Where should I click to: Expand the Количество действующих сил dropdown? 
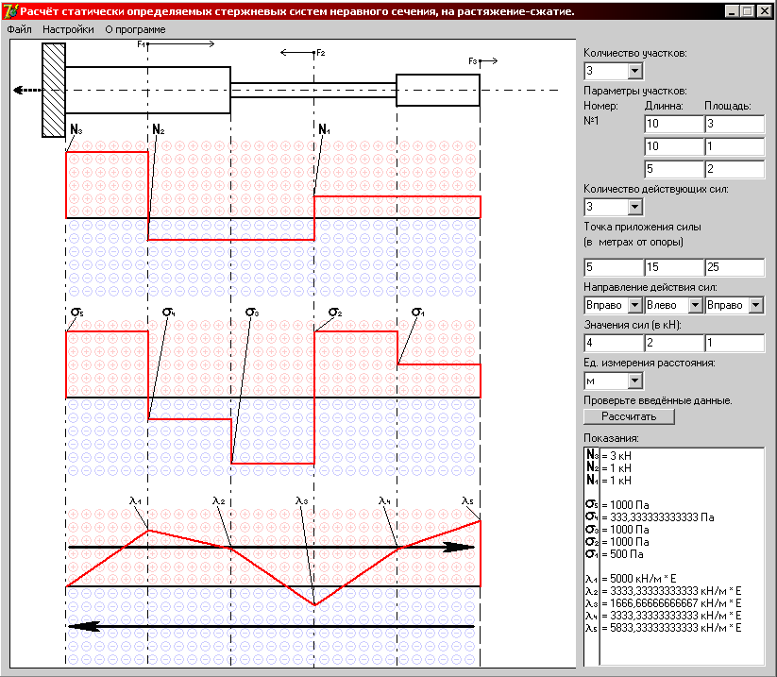(x=634, y=207)
